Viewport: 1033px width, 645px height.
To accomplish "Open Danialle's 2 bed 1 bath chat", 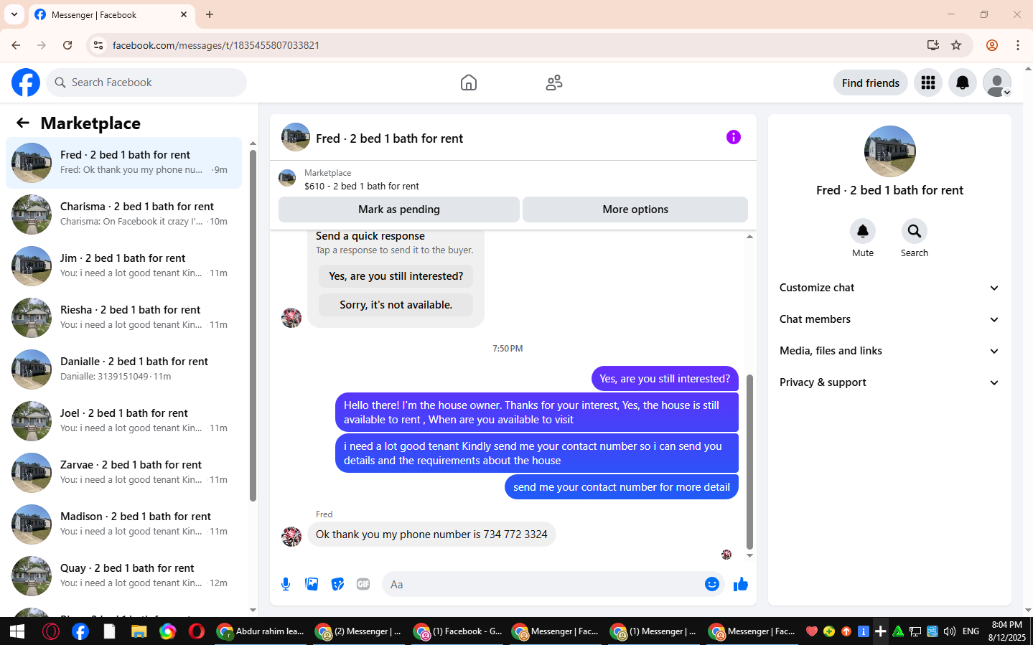I will pos(123,369).
